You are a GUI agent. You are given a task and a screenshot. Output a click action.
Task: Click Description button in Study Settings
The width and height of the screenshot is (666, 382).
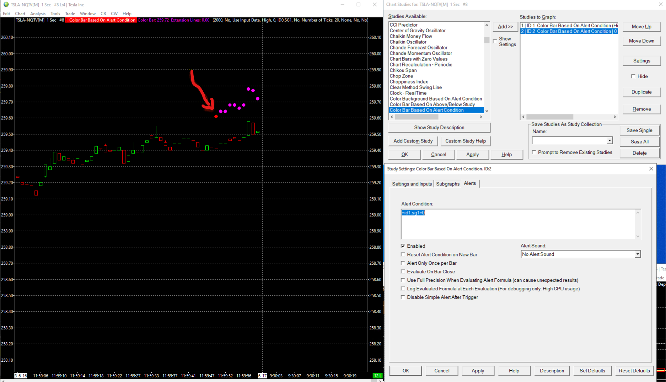[552, 371]
